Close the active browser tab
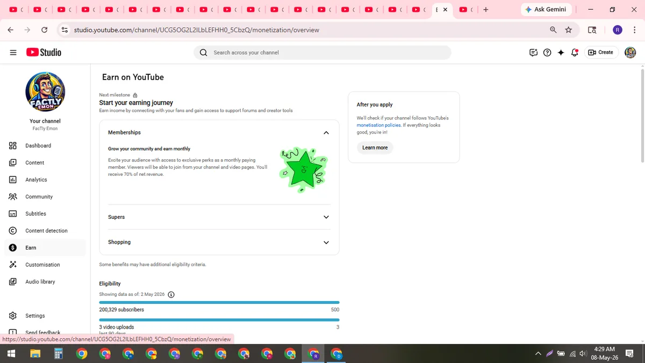This screenshot has width=645, height=363. (445, 10)
